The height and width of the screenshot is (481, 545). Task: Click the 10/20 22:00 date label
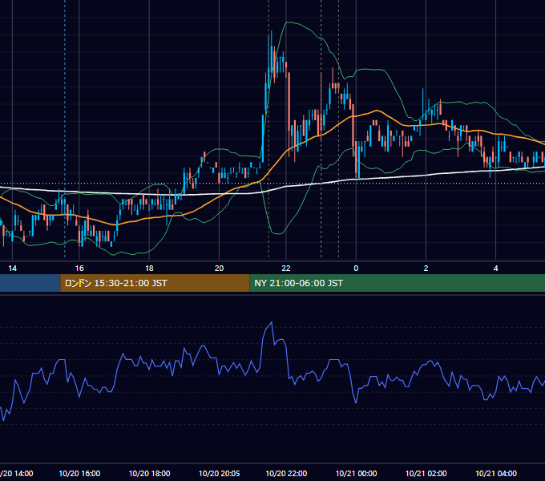[286, 473]
